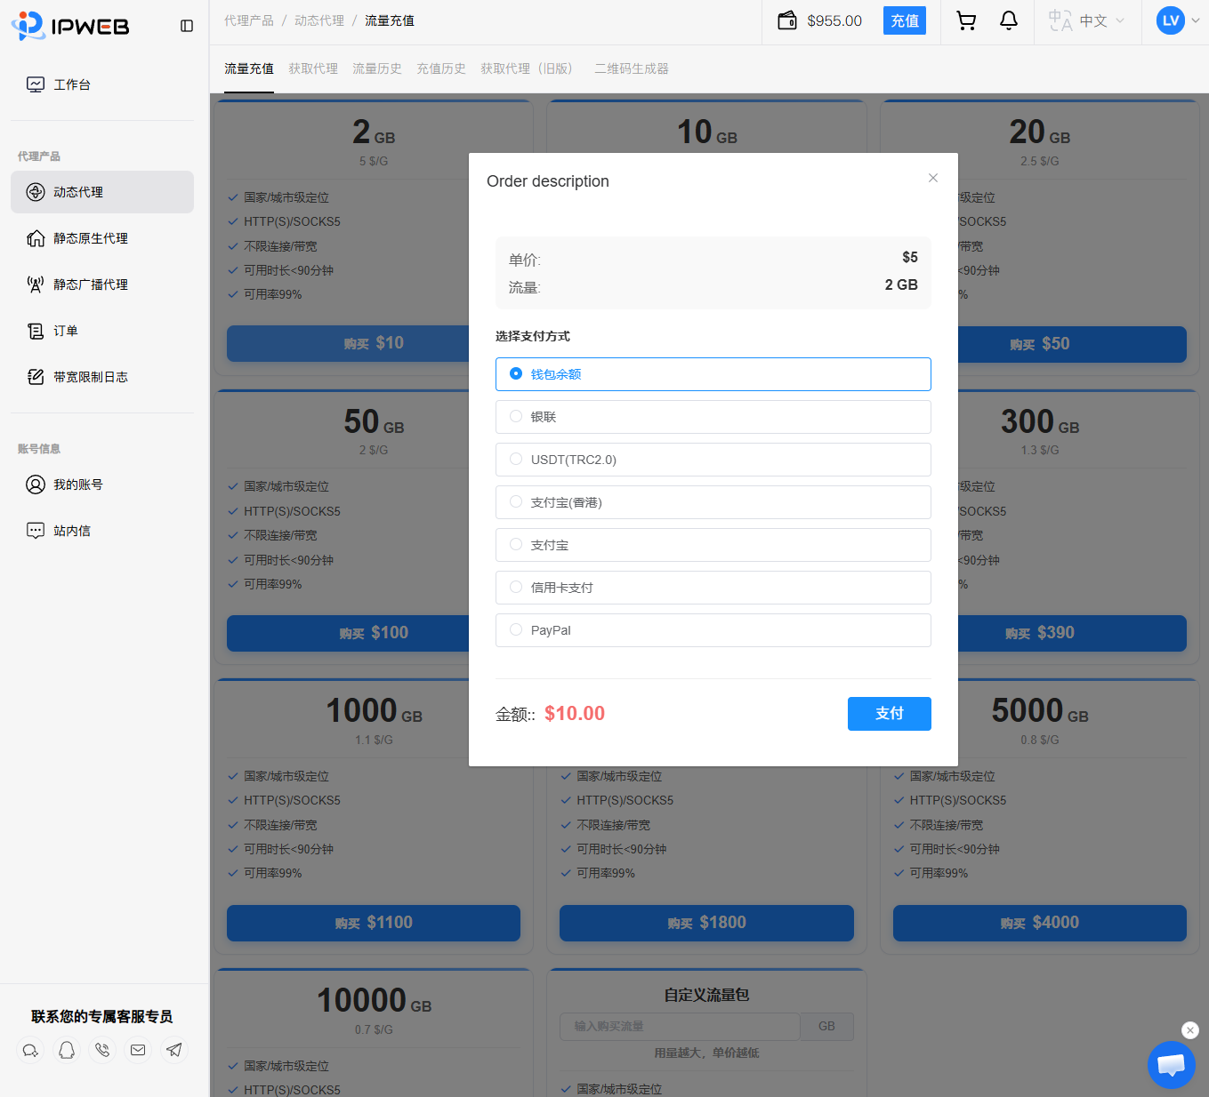The height and width of the screenshot is (1097, 1209).
Task: Open the 中文 language dropdown
Action: [x=1101, y=20]
